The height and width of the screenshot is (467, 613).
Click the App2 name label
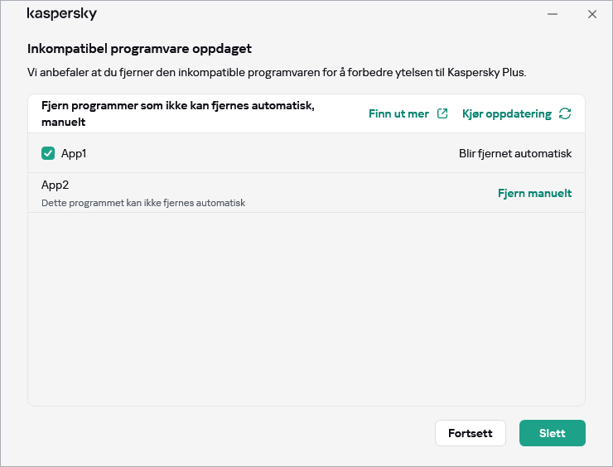(55, 185)
